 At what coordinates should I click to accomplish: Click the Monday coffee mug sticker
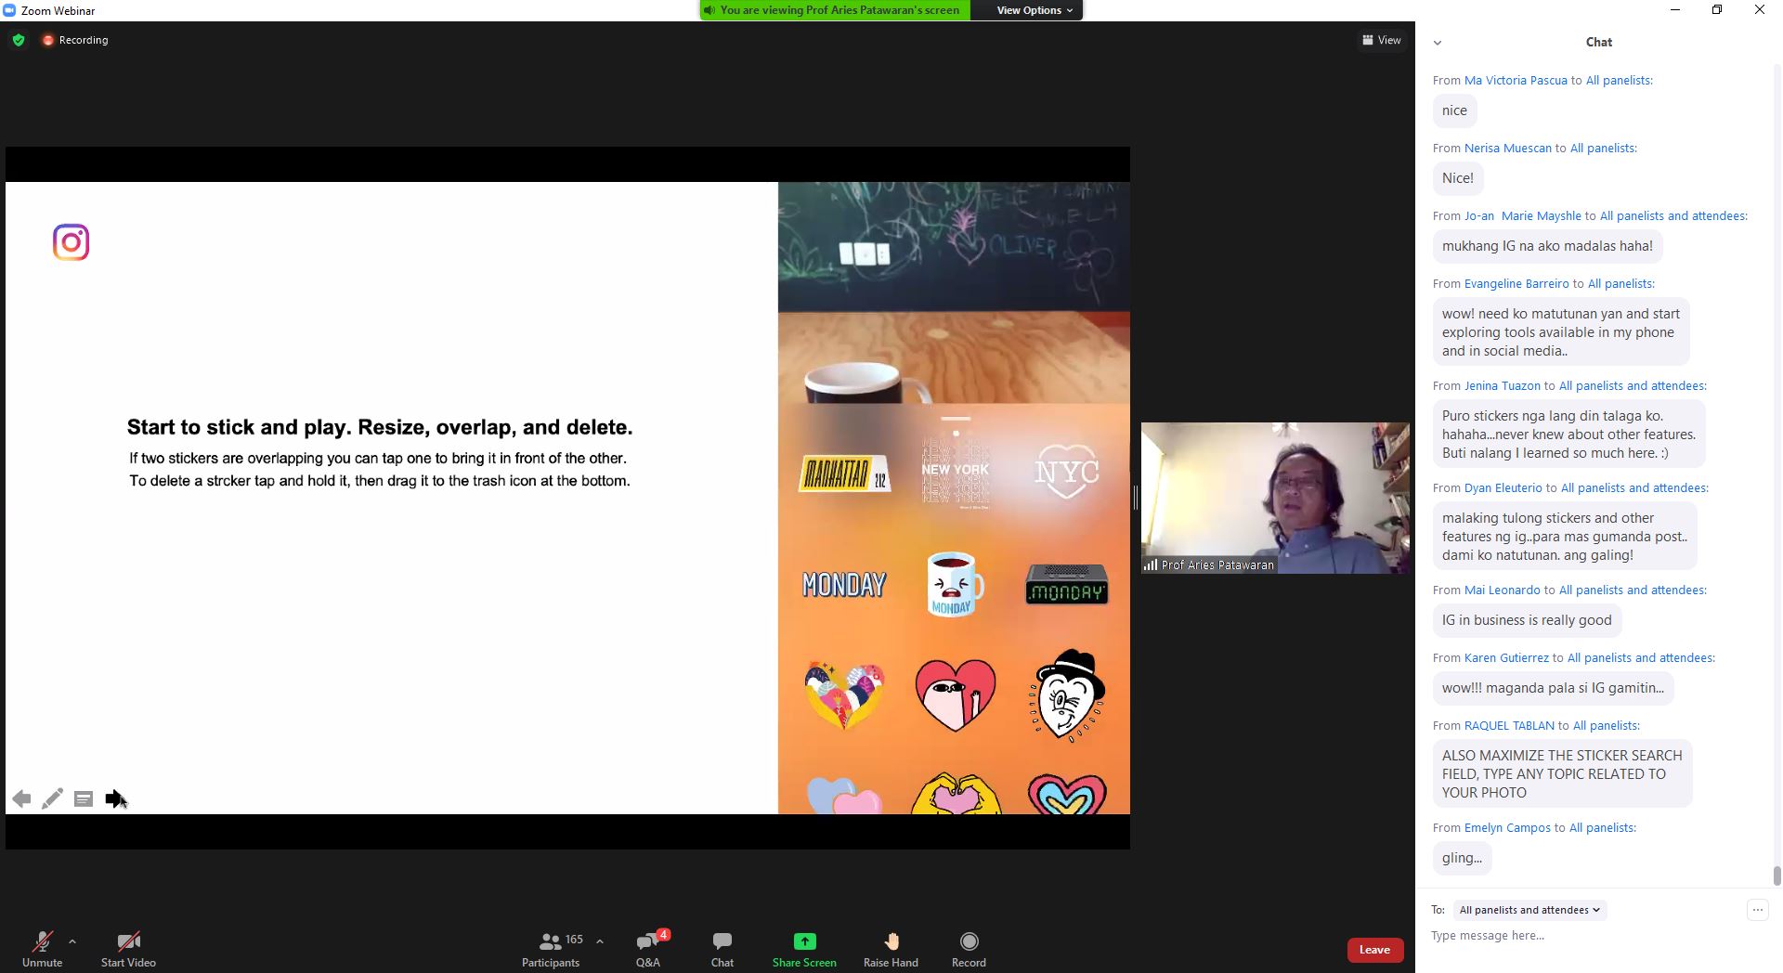coord(955,584)
